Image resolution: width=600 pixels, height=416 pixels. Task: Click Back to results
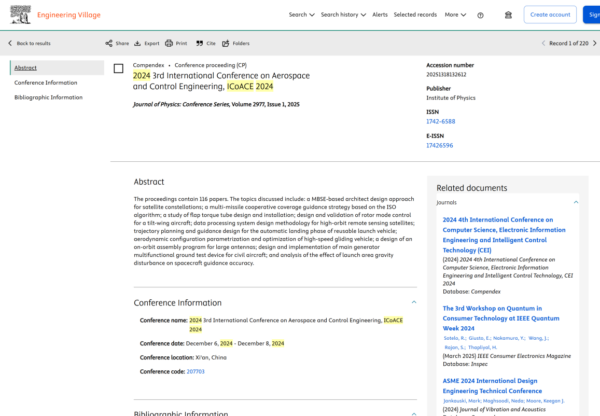(x=34, y=43)
